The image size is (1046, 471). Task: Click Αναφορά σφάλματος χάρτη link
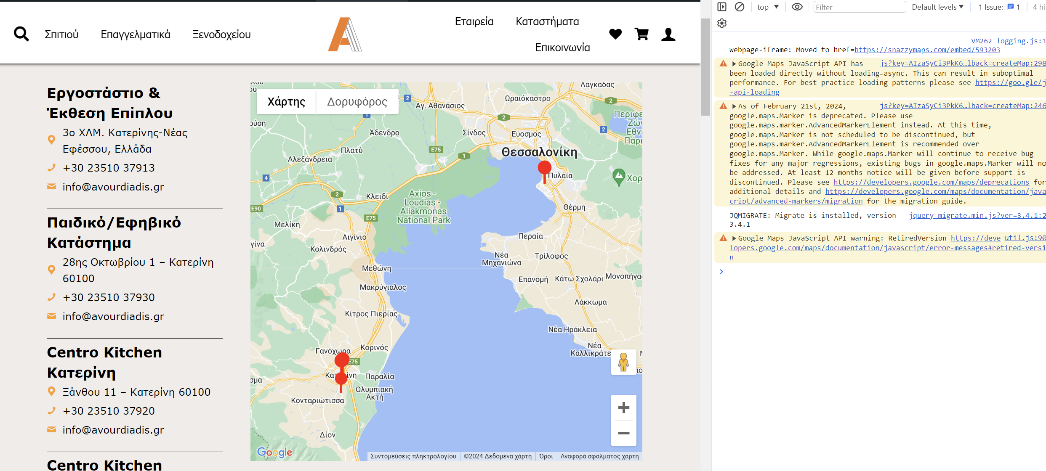tap(599, 456)
